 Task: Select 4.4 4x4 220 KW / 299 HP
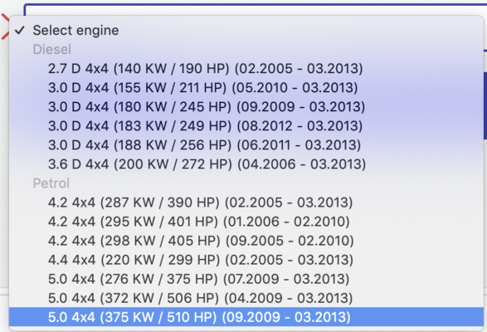coord(246,260)
